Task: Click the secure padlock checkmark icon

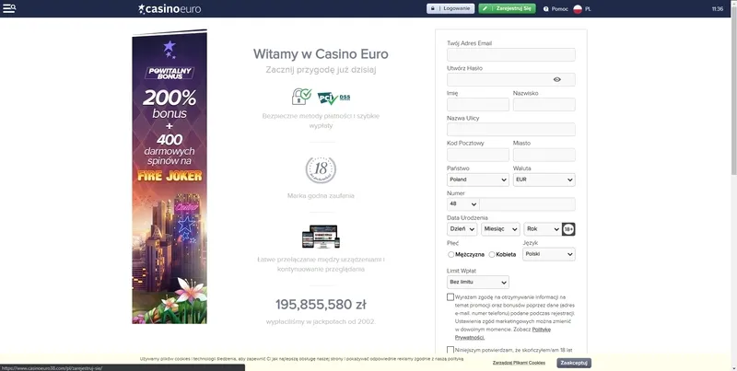Action: point(302,97)
